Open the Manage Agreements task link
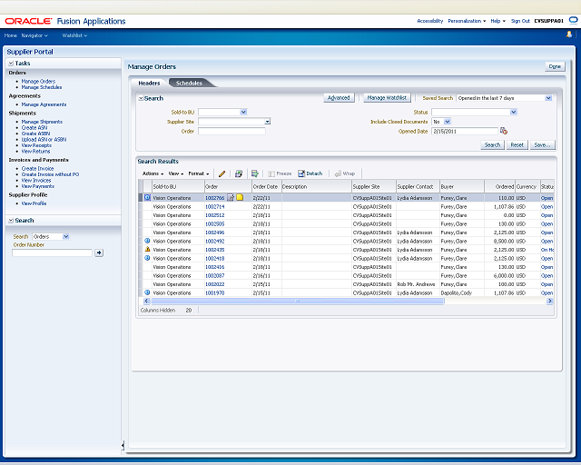The width and height of the screenshot is (581, 465). pyautogui.click(x=44, y=104)
